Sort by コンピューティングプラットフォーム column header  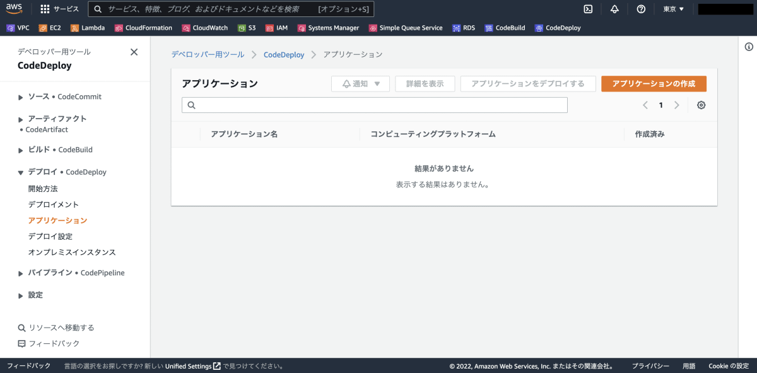pyautogui.click(x=433, y=134)
